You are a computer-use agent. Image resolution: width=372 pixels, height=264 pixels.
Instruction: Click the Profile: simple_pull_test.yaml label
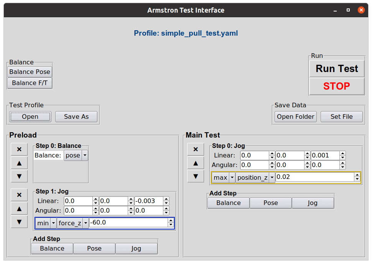click(x=186, y=33)
